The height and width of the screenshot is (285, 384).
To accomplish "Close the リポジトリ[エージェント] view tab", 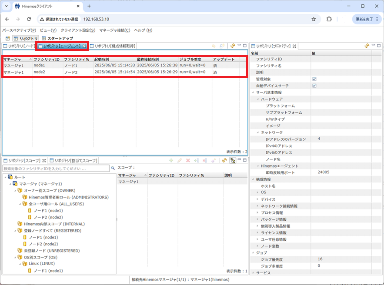I will point(84,46).
